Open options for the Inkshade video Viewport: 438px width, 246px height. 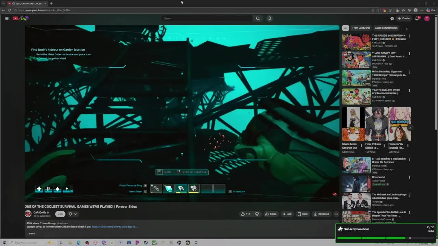[x=410, y=36]
